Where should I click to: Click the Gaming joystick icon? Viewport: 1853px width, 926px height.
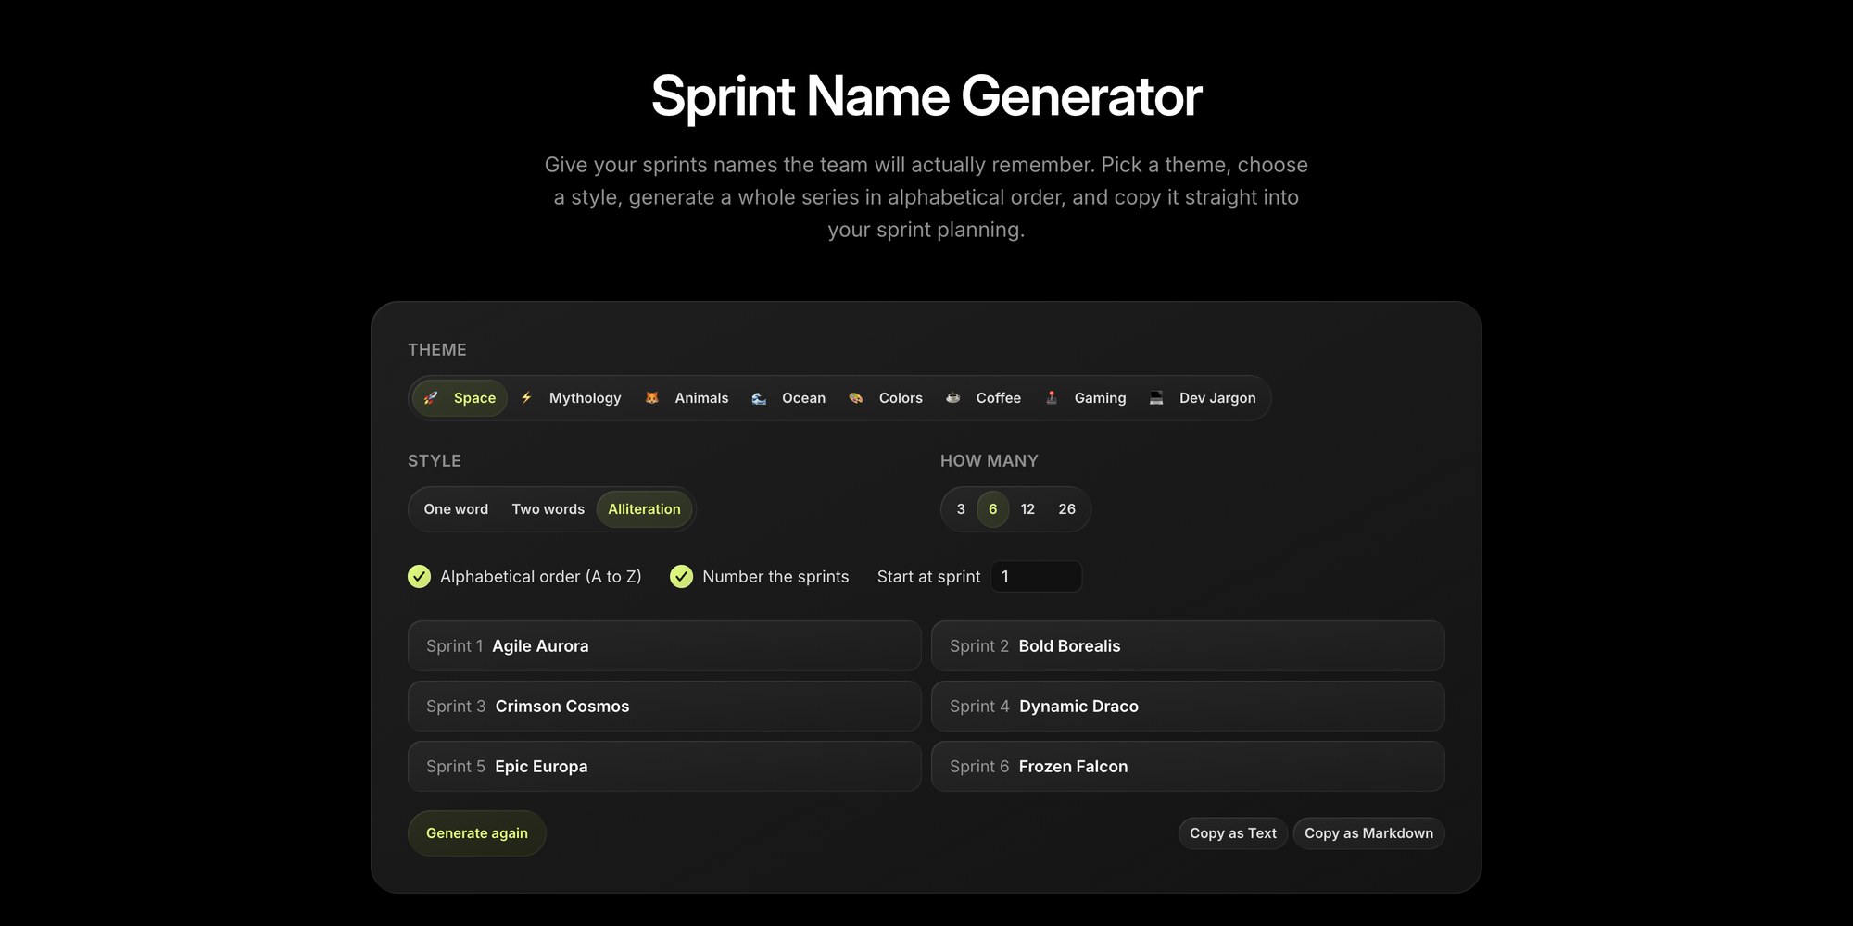[x=1052, y=398]
